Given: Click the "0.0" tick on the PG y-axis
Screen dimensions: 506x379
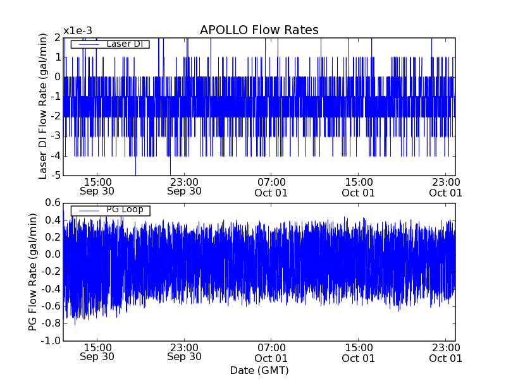Looking at the screenshot, I should click(53, 255).
